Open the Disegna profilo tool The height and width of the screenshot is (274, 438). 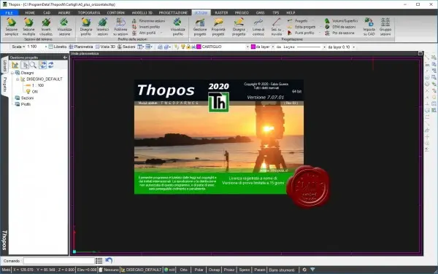[x=85, y=26]
